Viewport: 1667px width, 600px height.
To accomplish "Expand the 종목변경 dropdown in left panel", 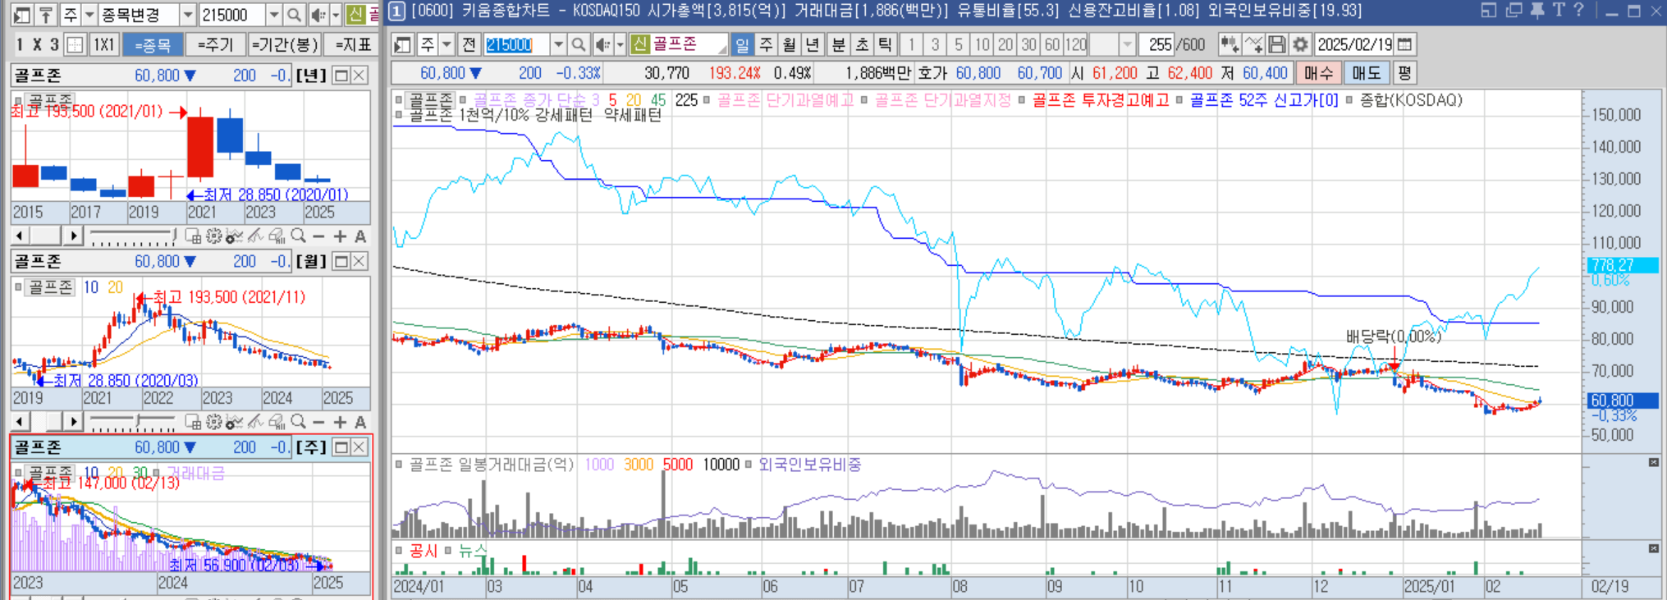I will coord(188,15).
